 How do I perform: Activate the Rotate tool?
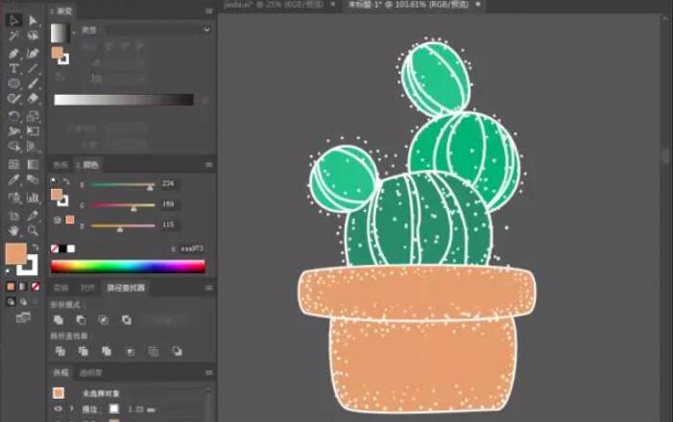coord(13,115)
